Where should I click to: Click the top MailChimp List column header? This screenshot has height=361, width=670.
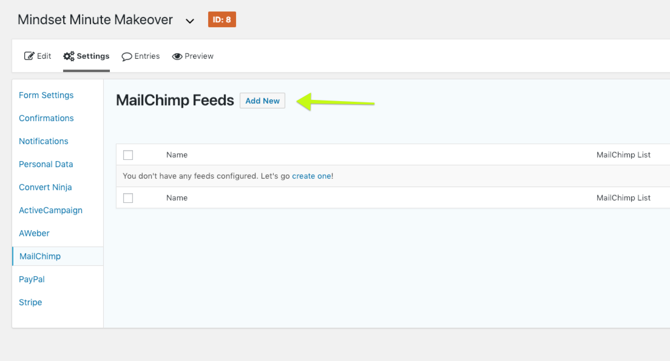coord(623,155)
